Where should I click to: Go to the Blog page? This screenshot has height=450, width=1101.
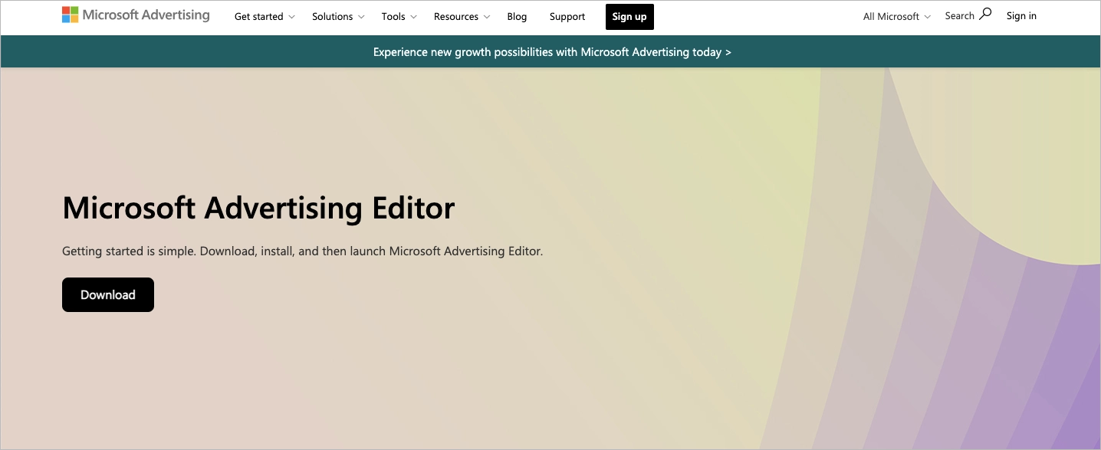517,17
